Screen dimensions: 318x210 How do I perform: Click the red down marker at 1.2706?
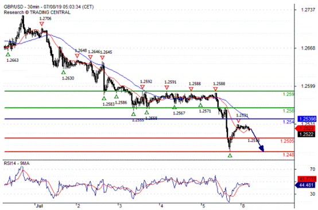(42, 24)
